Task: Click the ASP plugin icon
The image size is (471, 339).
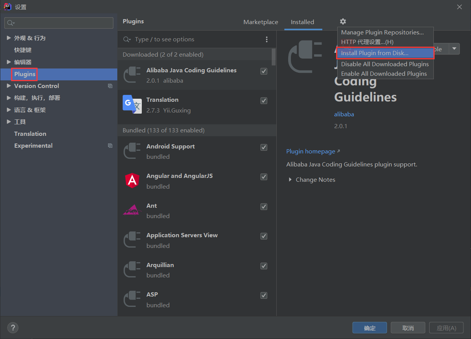Action: tap(132, 299)
